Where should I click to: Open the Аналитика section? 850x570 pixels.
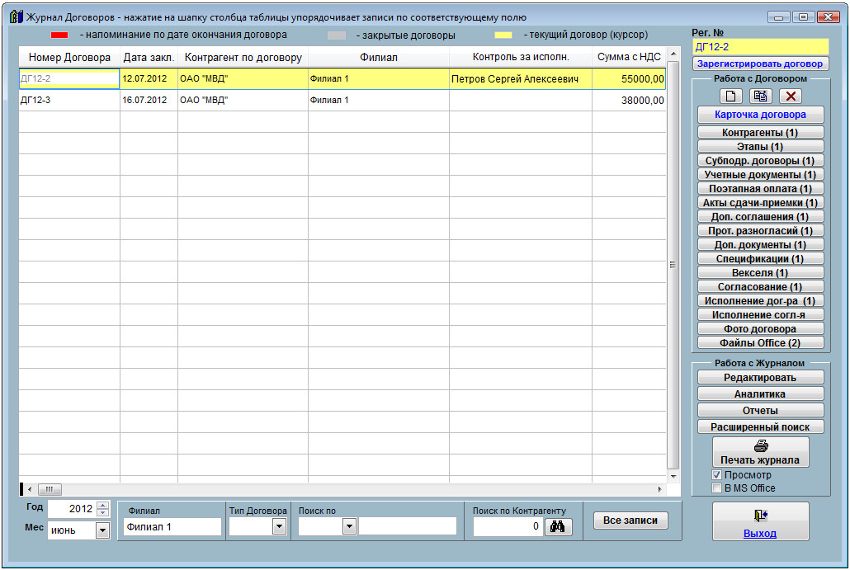[x=760, y=394]
